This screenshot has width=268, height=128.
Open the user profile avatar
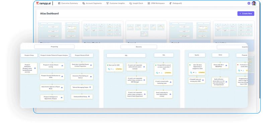[254, 3]
